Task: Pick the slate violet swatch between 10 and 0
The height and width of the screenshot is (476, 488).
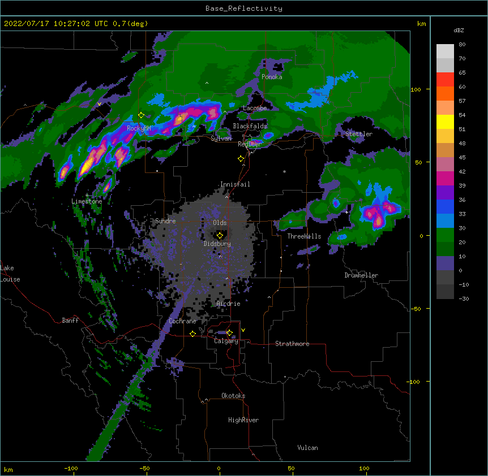Action: 445,263
